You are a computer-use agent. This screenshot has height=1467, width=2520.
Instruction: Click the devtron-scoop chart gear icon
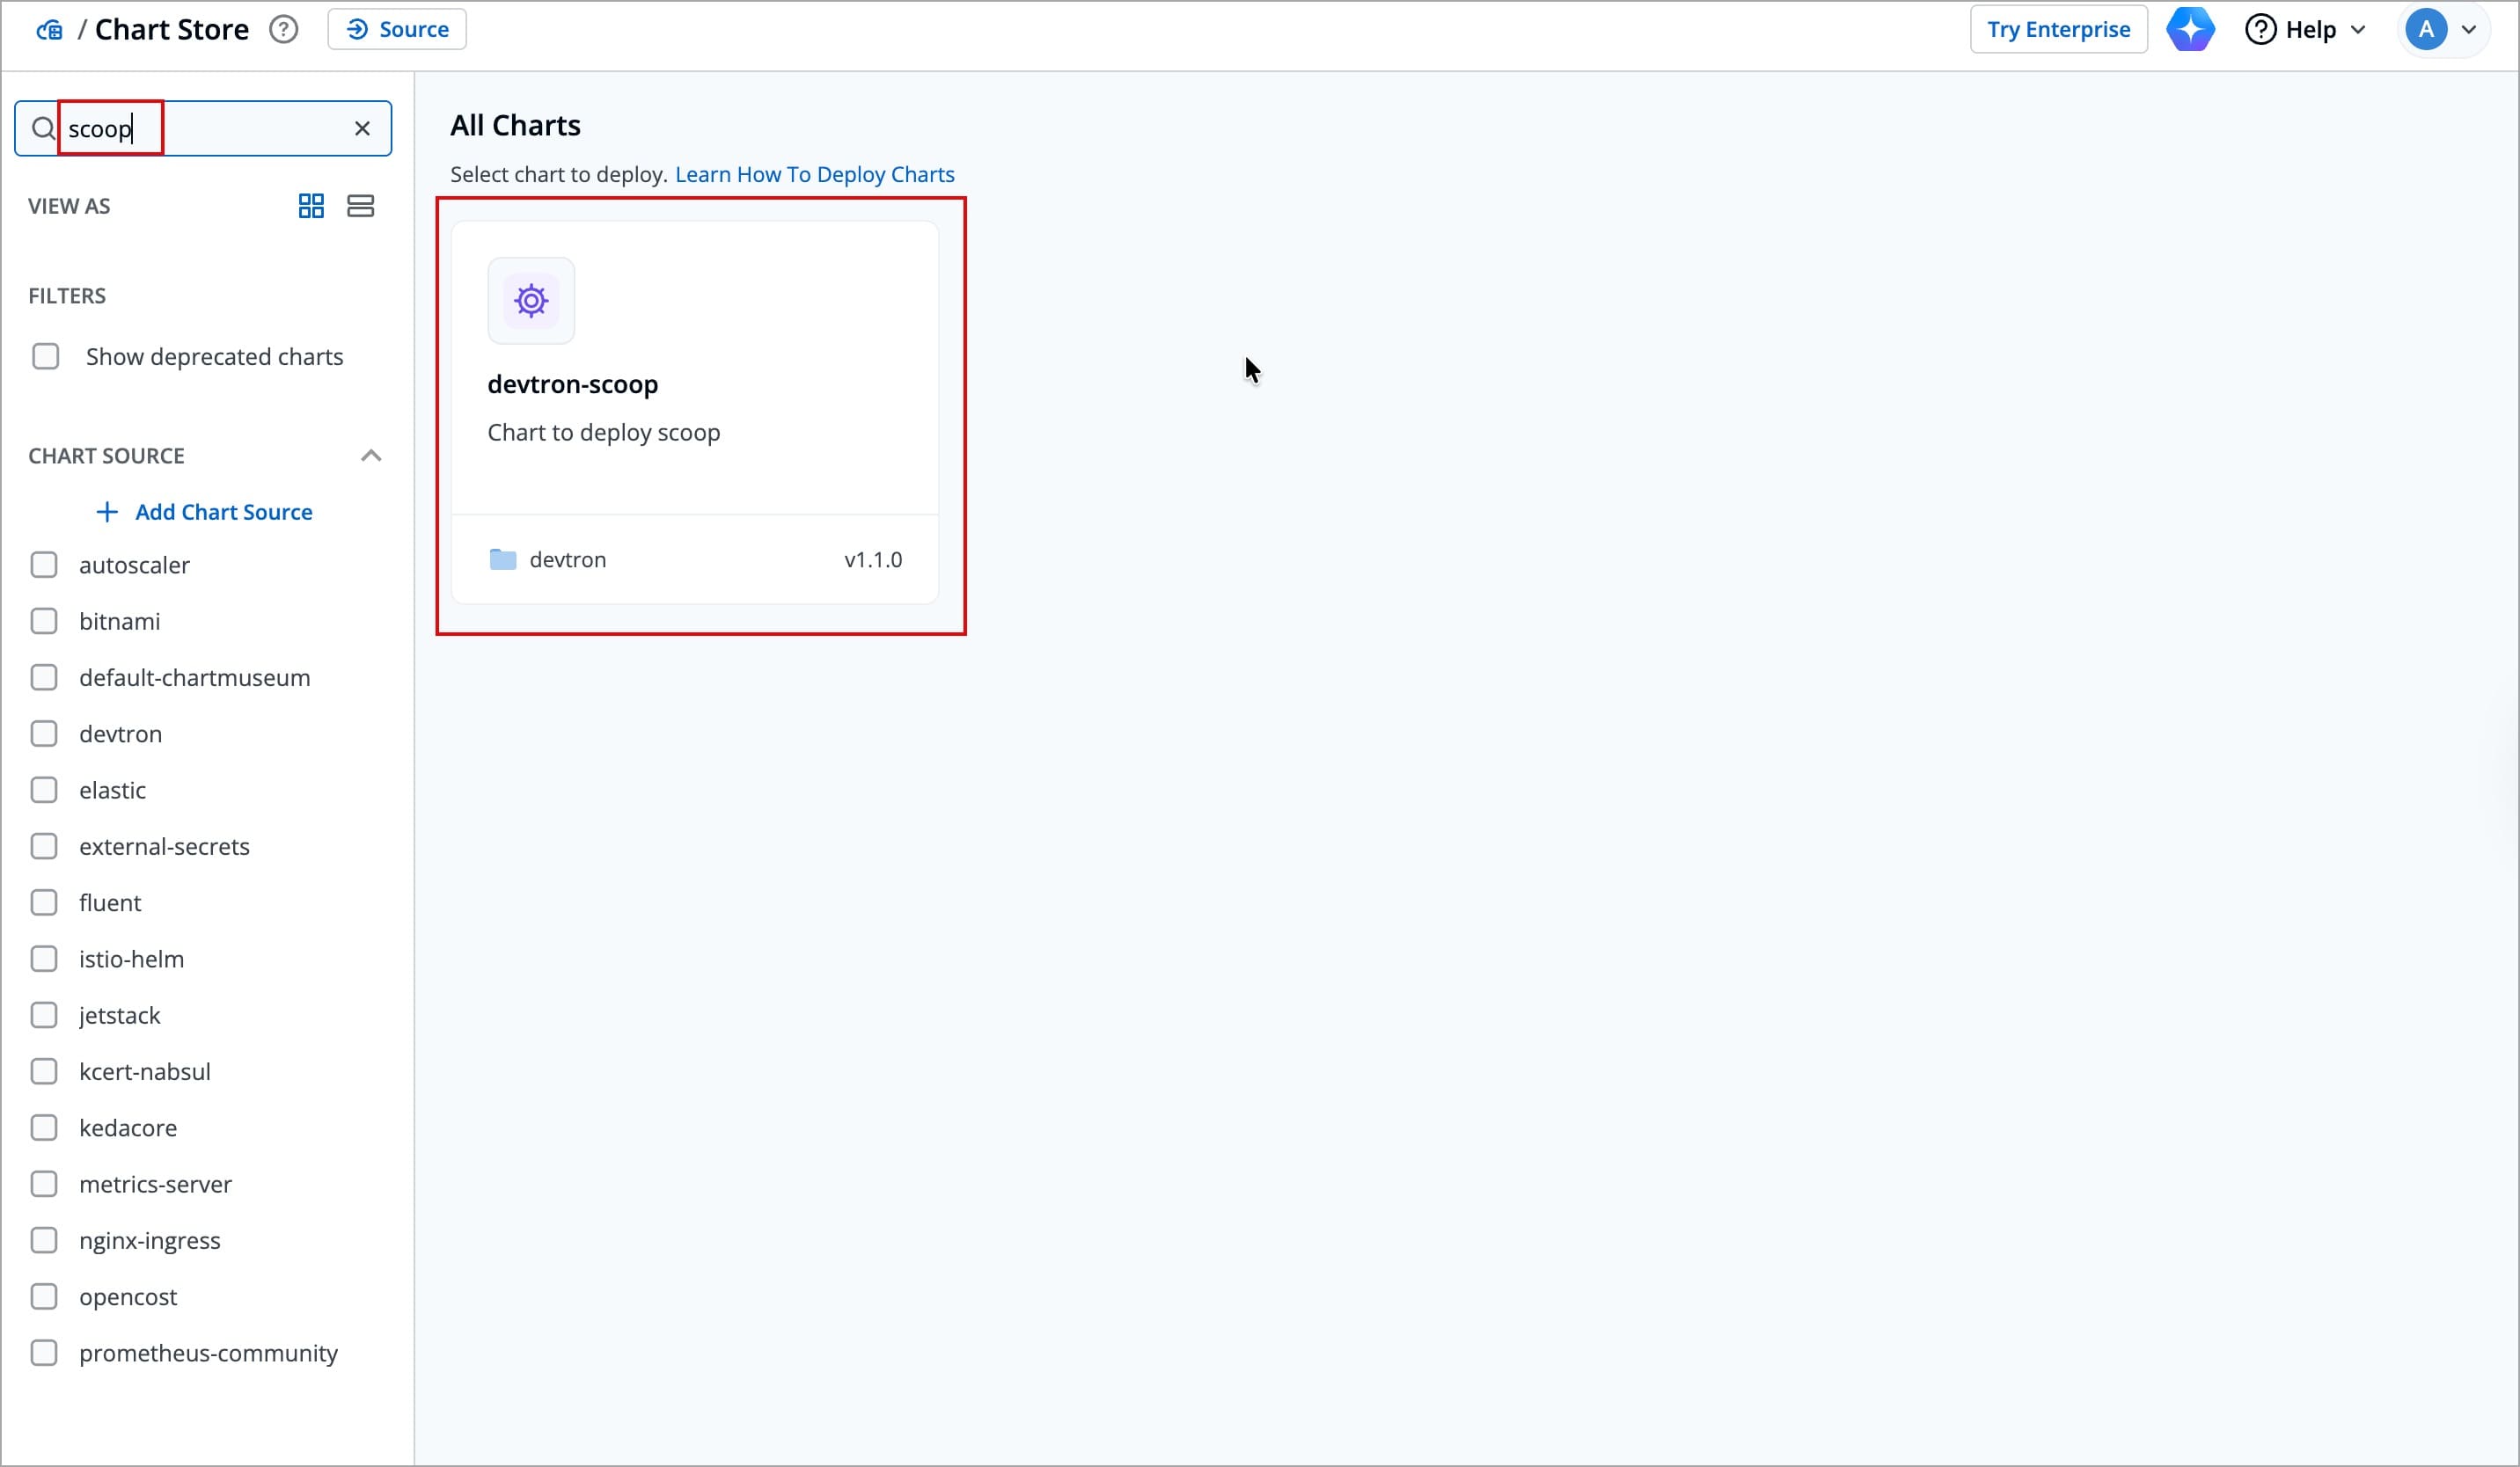click(x=531, y=301)
